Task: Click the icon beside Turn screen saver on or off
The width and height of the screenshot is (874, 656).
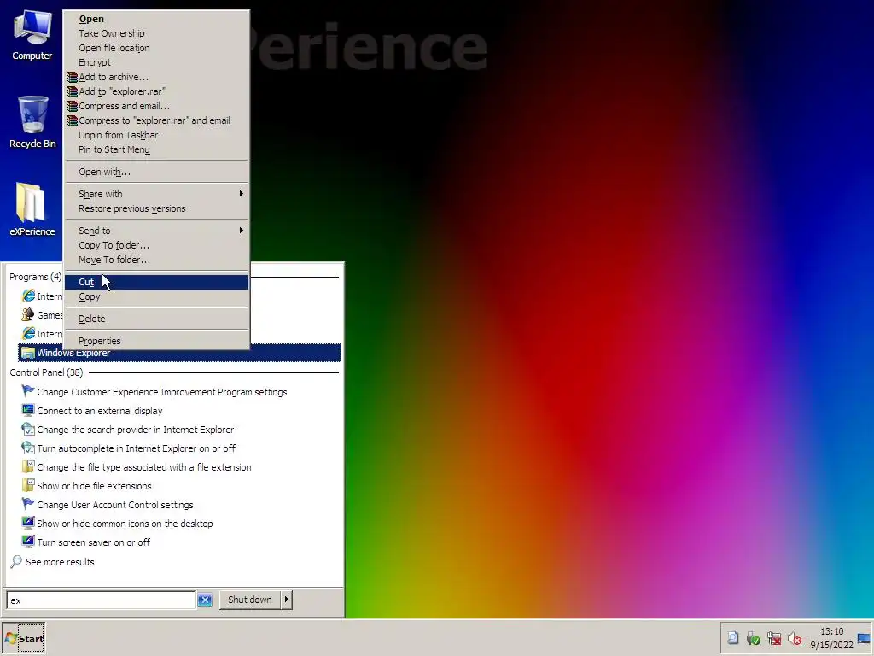Action: coord(28,542)
